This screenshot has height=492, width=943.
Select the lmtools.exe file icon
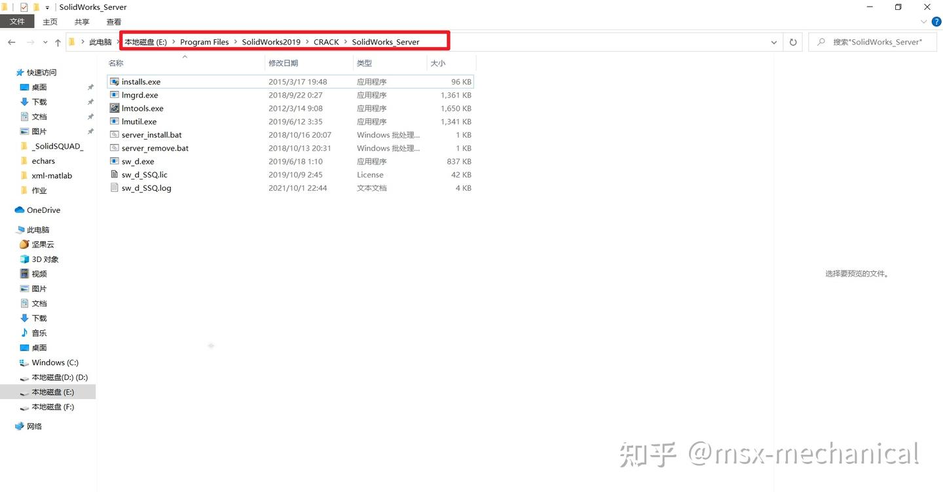[x=115, y=108]
